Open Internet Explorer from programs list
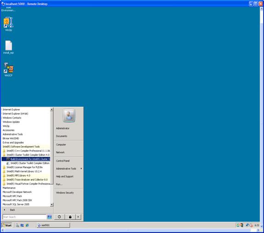Screen dimensions: 264x233 point(11,109)
